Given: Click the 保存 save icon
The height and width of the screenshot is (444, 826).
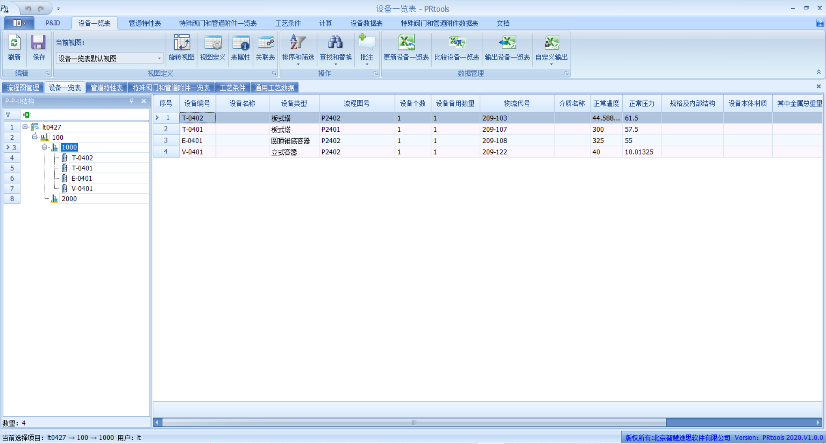Looking at the screenshot, I should point(38,43).
